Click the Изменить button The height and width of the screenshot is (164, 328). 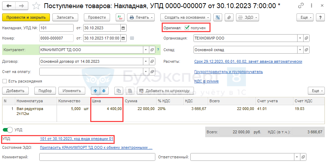pyautogui.click(x=72, y=91)
